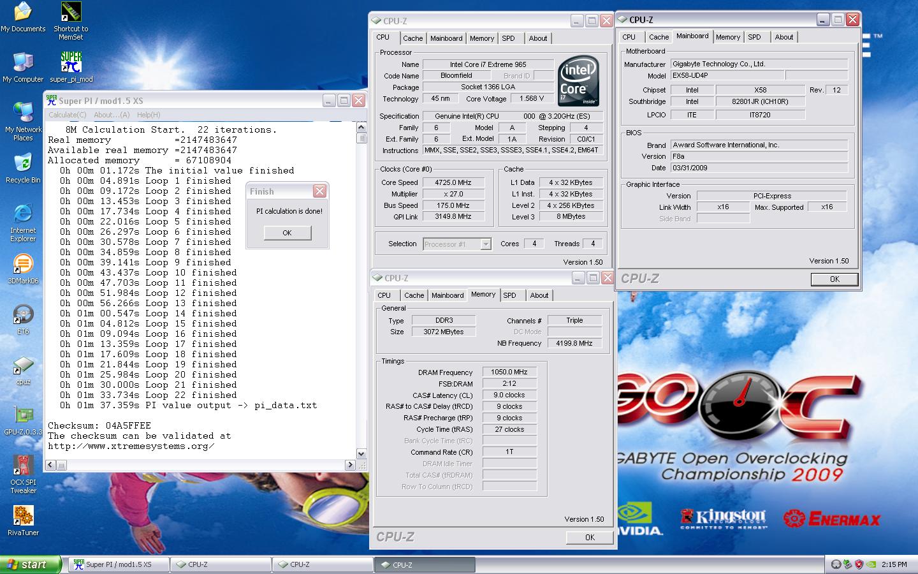Open My Network Places icon
Viewport: 918px width, 574px height.
(x=23, y=121)
